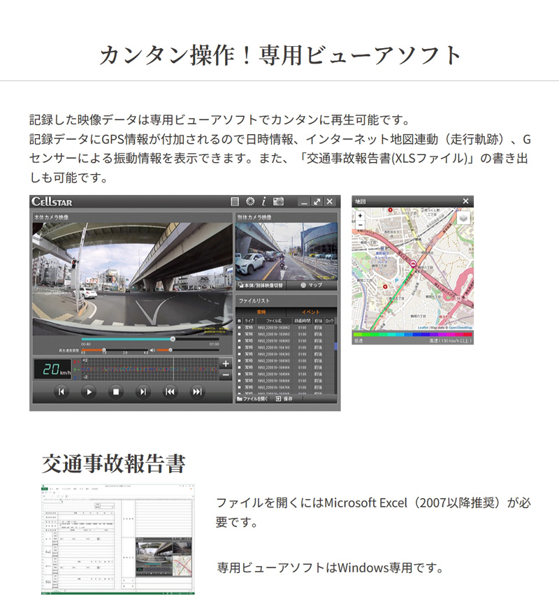Open settings gear in Cellstar viewer

[250, 201]
